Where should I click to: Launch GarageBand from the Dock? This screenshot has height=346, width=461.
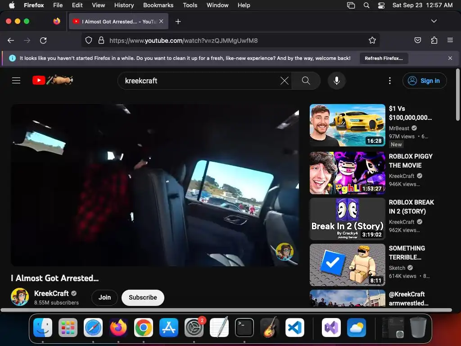[x=270, y=328]
